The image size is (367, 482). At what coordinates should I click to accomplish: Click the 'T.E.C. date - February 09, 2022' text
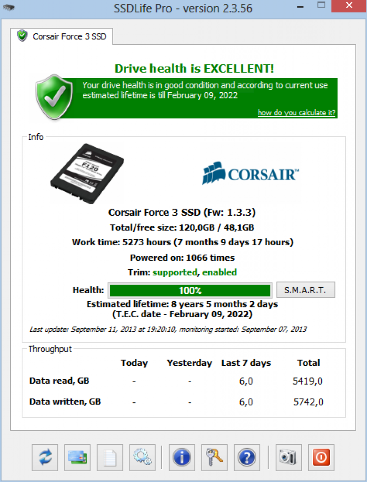pyautogui.click(x=182, y=314)
